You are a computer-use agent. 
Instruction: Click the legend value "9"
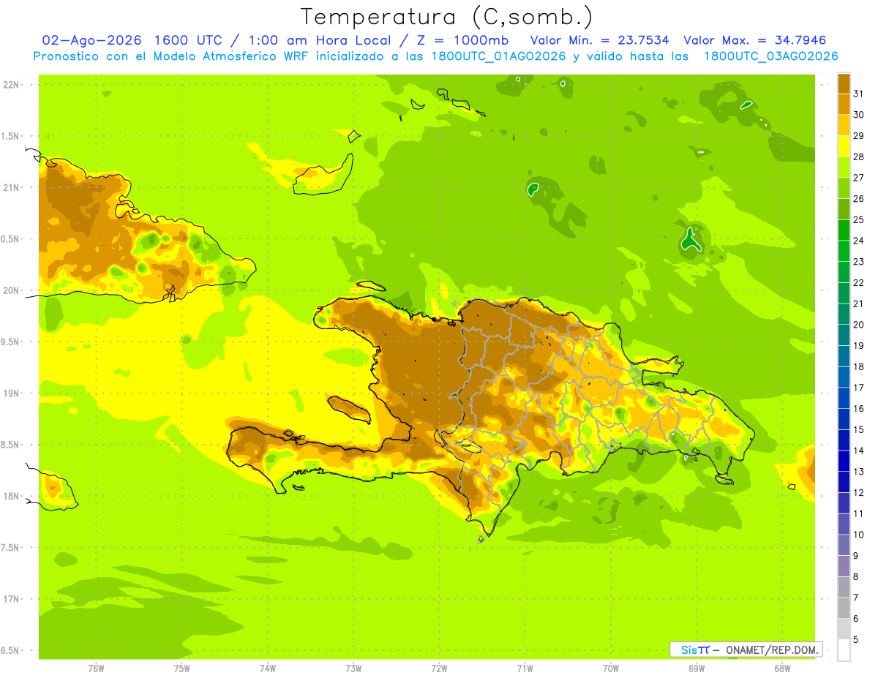pos(856,556)
